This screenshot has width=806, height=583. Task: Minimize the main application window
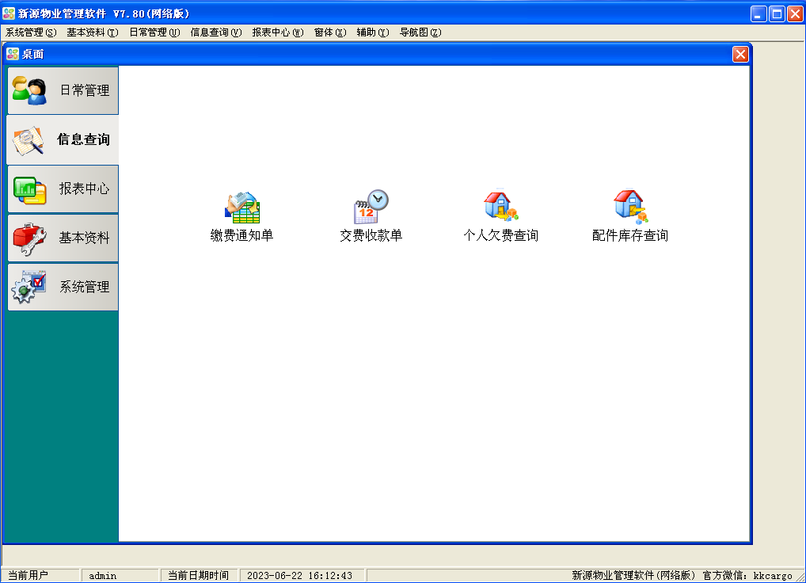[x=758, y=13]
